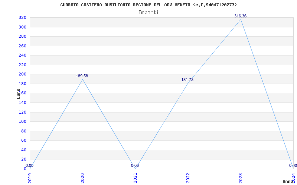
Task: Click the 2022 x-axis label
Action: pyautogui.click(x=188, y=178)
